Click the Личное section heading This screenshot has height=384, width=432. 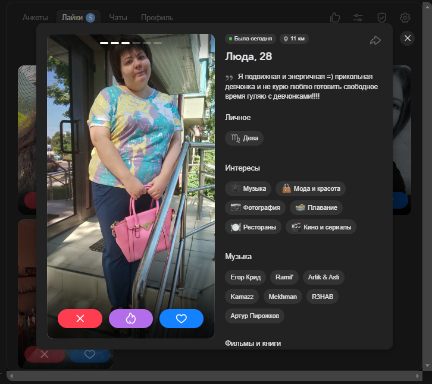[x=238, y=118]
